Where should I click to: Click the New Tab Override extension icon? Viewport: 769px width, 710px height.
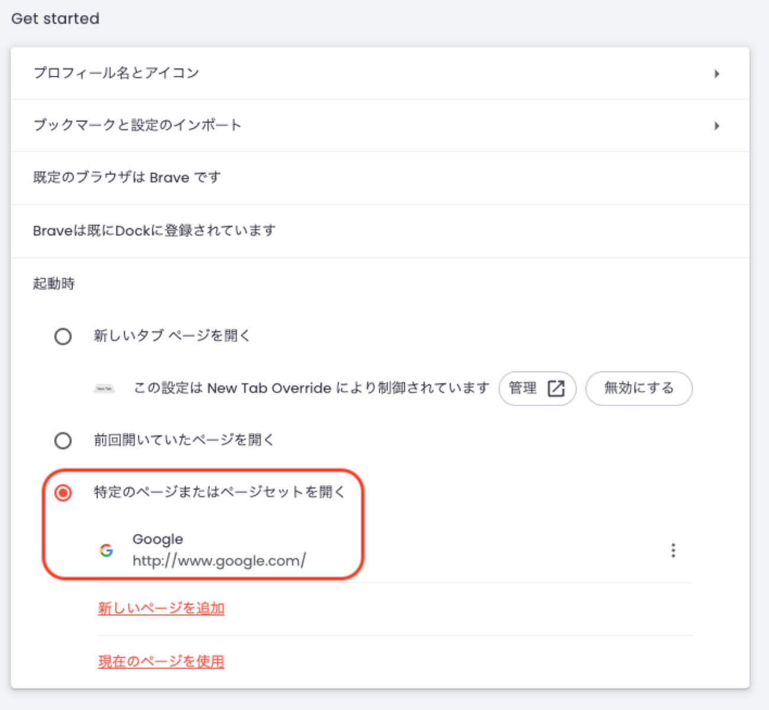click(x=105, y=388)
